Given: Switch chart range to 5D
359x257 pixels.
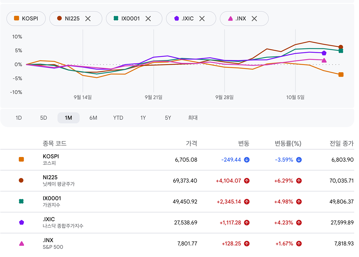Looking at the screenshot, I should click(44, 118).
